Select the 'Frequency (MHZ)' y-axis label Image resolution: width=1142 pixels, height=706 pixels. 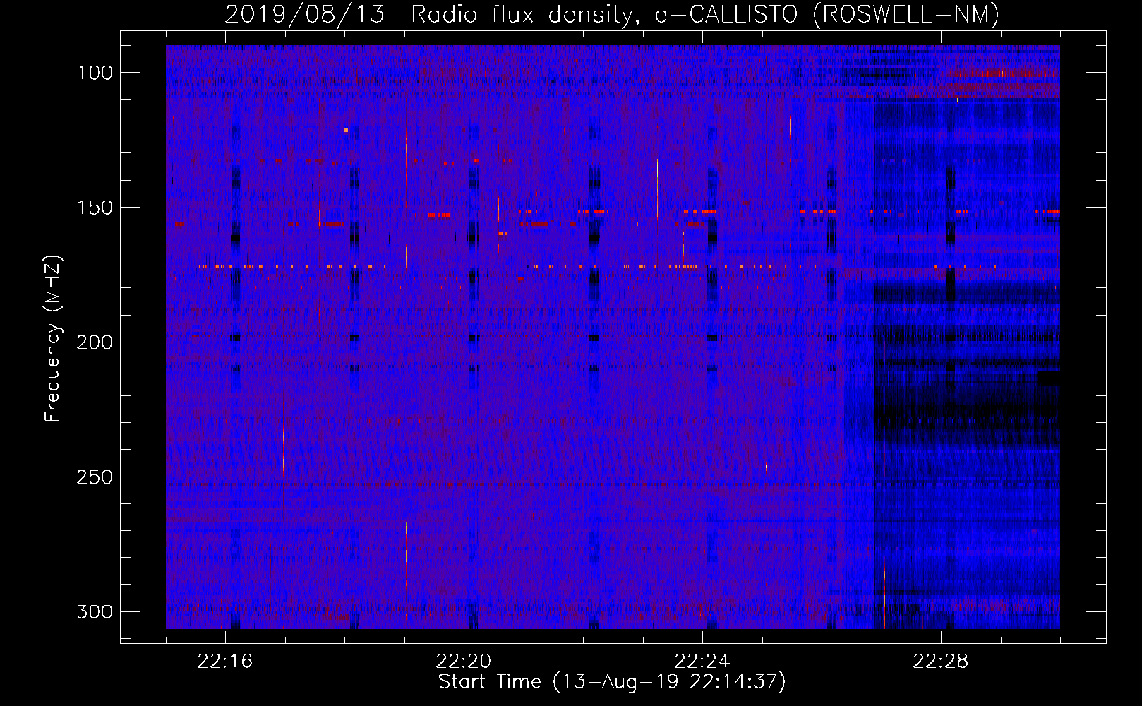click(53, 338)
